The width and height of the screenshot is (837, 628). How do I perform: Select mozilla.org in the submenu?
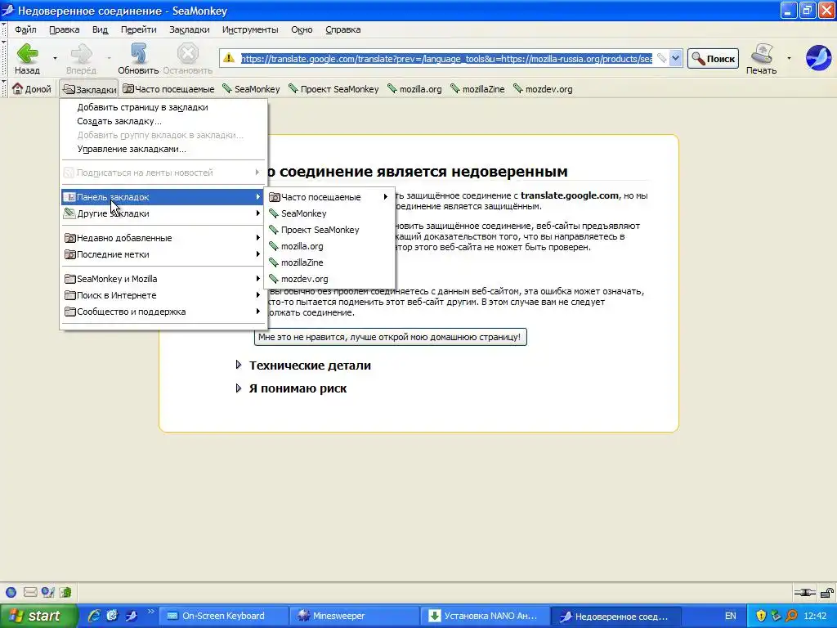[329, 246]
